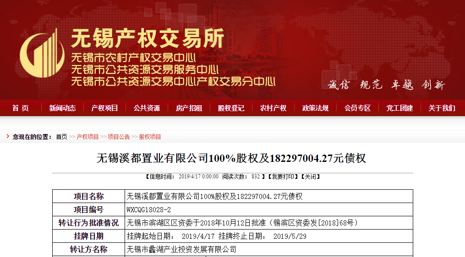The width and height of the screenshot is (465, 257).
Task: Open the 政策法规 navigation item
Action: click(x=315, y=108)
